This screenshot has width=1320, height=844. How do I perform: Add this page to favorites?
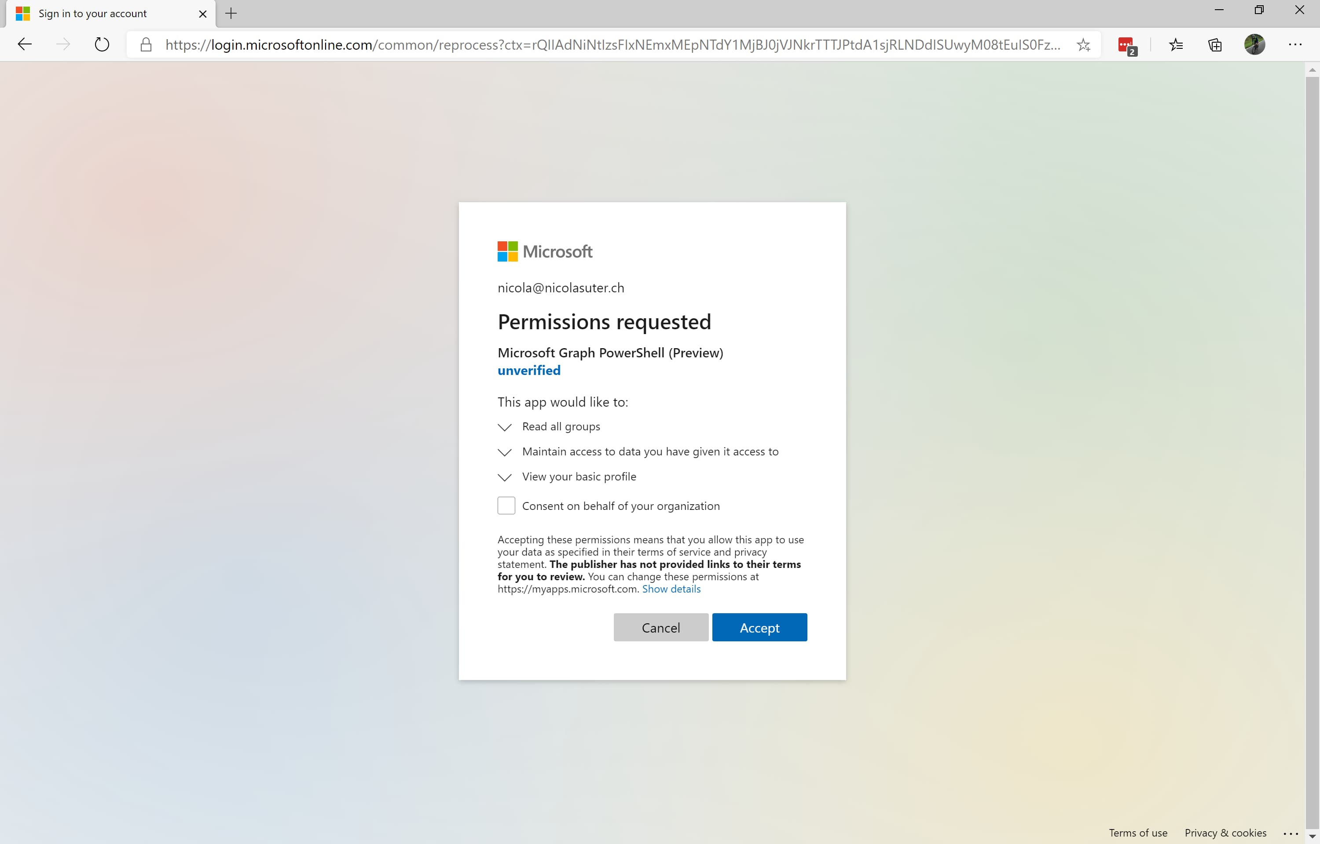click(x=1083, y=45)
